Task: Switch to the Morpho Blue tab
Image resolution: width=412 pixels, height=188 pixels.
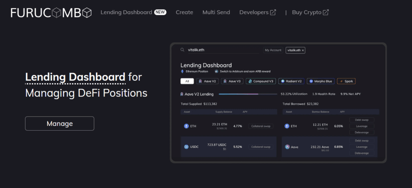Action: (320, 81)
